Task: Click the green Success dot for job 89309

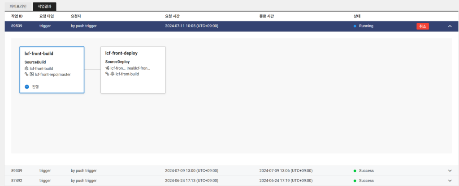Action: point(355,170)
